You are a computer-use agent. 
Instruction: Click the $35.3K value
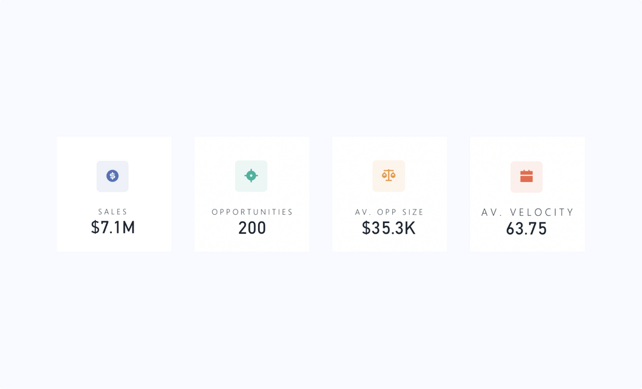pos(389,228)
